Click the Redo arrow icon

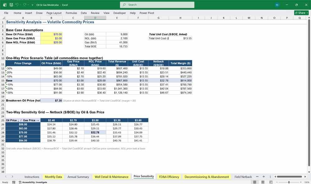(25, 5)
